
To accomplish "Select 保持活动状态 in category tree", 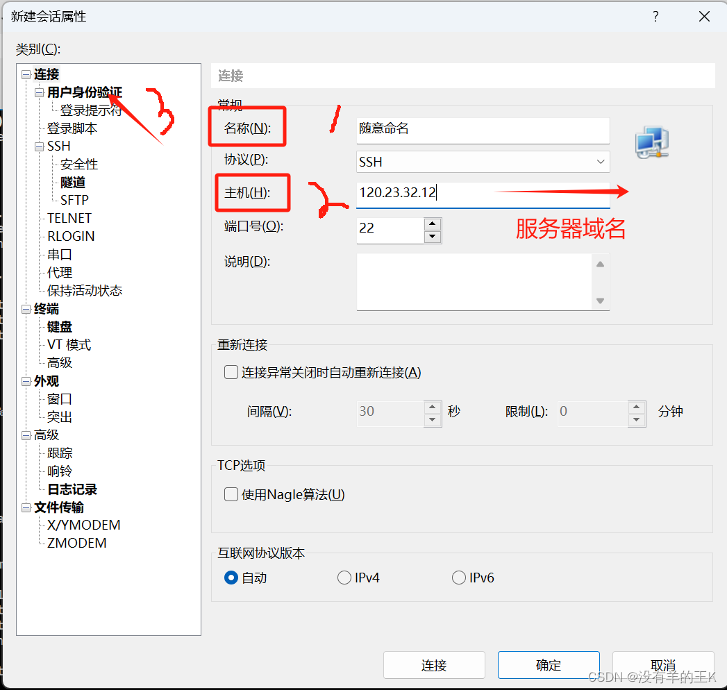I will pyautogui.click(x=85, y=291).
